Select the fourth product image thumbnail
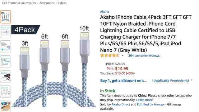This screenshot has height=112, width=199. (5, 62)
